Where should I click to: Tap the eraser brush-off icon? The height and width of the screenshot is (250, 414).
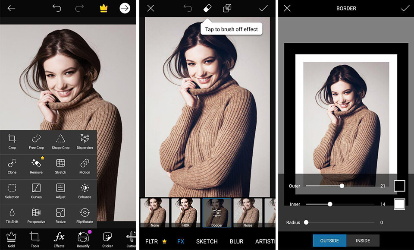207,8
